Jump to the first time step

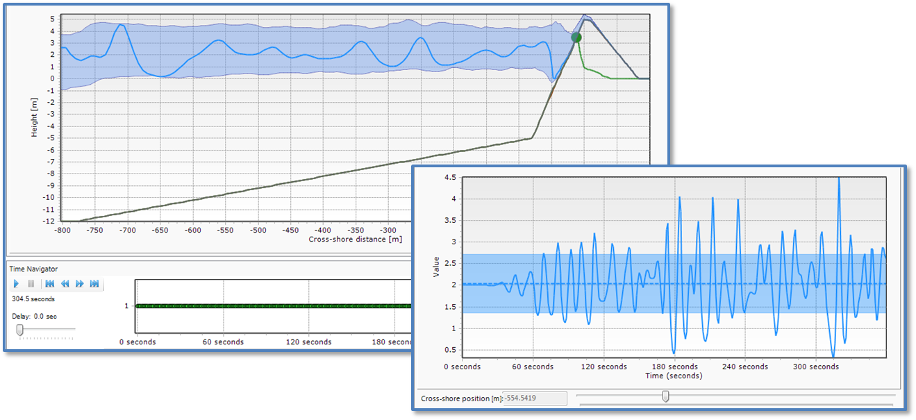[50, 284]
